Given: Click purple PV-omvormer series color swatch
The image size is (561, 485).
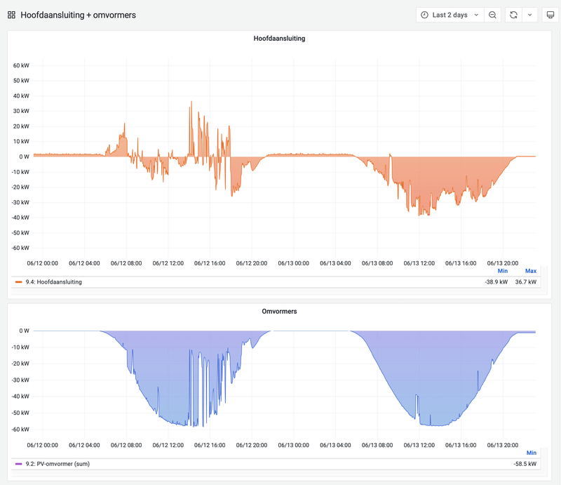Looking at the screenshot, I should (x=19, y=464).
